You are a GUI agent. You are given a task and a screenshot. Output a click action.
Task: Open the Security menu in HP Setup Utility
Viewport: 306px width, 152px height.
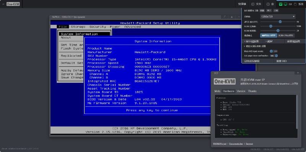tap(98, 27)
